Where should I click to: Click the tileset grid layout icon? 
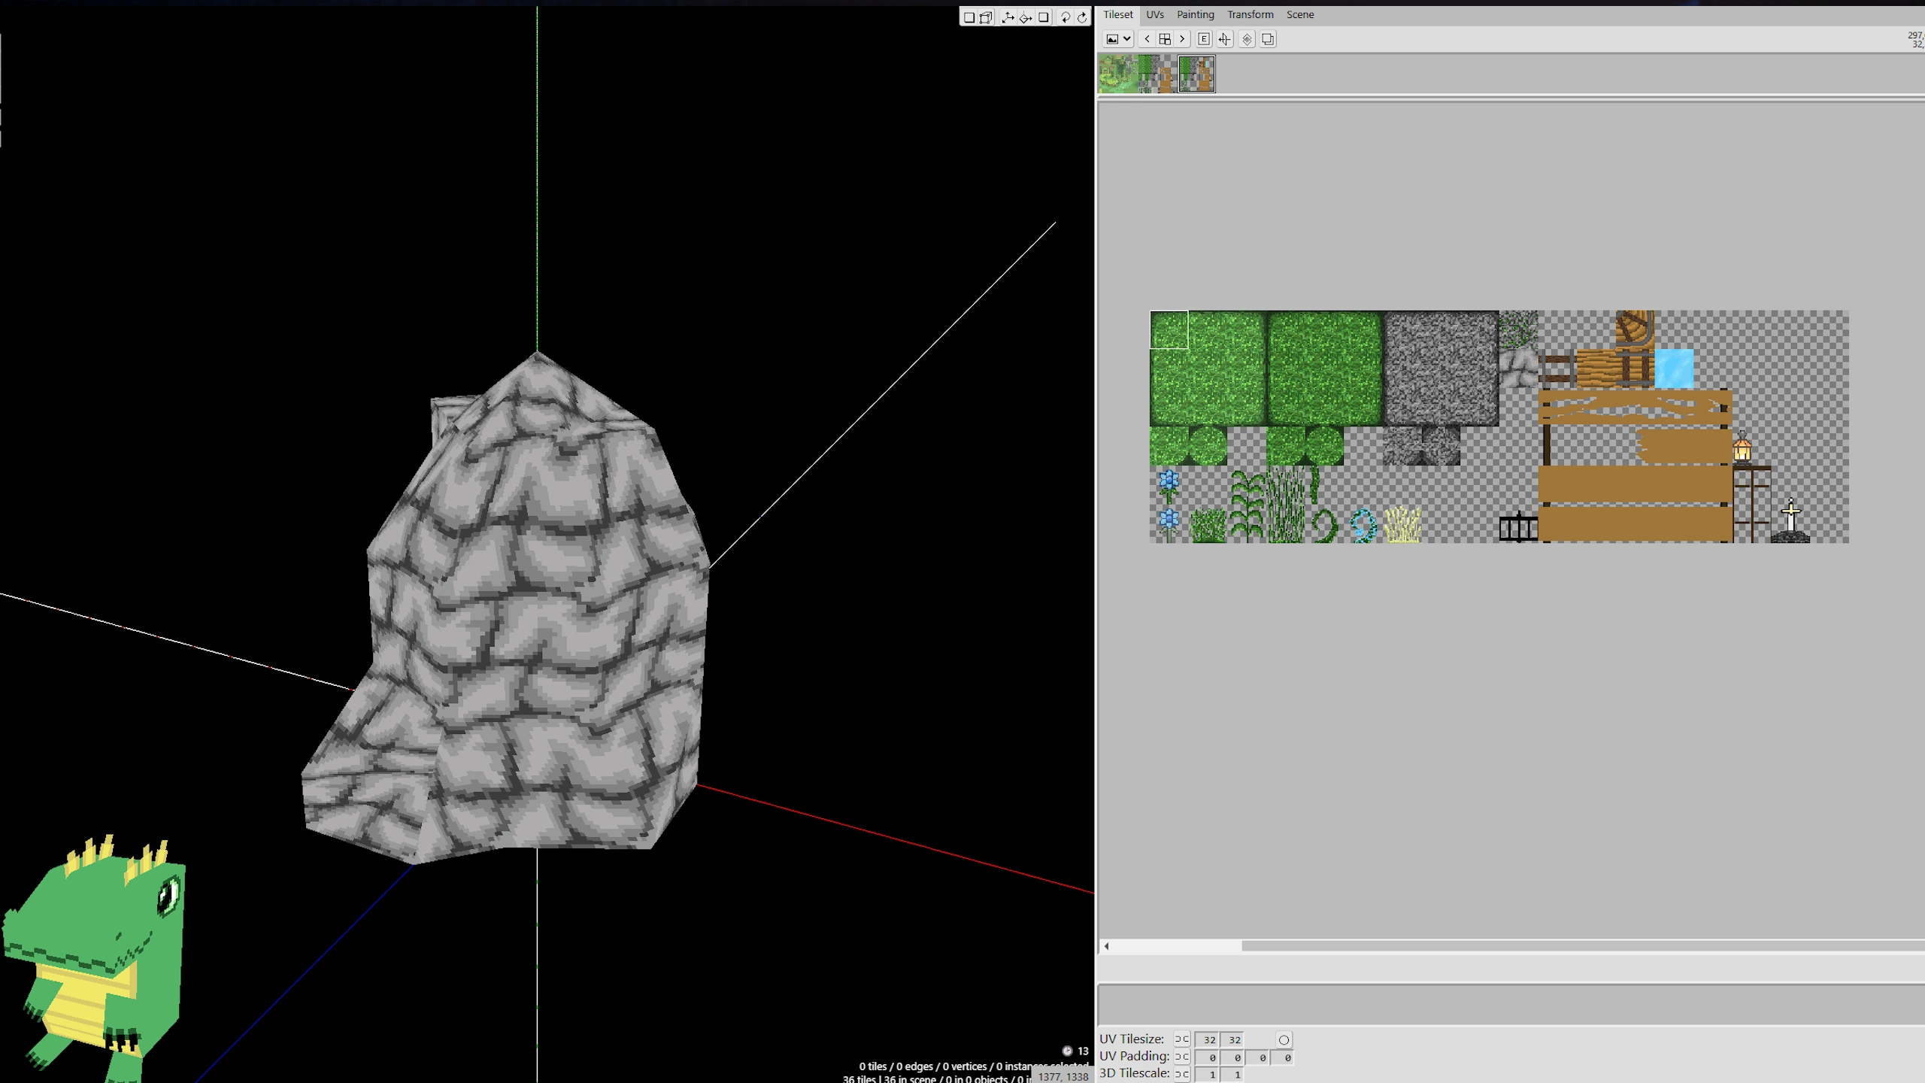pos(1165,39)
